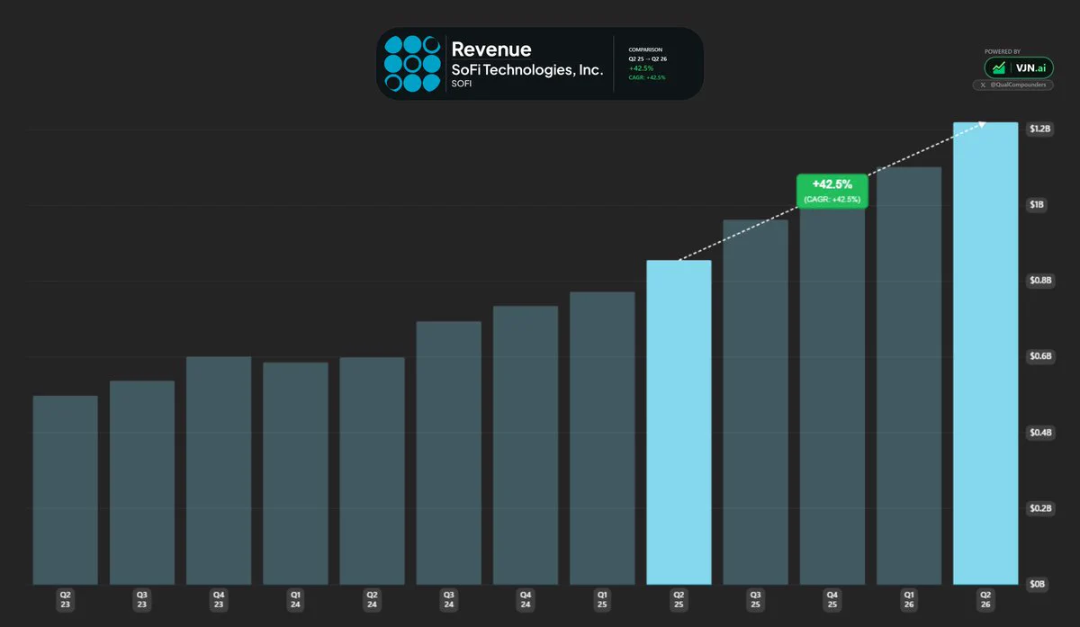Click the Q3 24 x-axis label
Viewport: 1080px width, 627px height.
(x=449, y=599)
